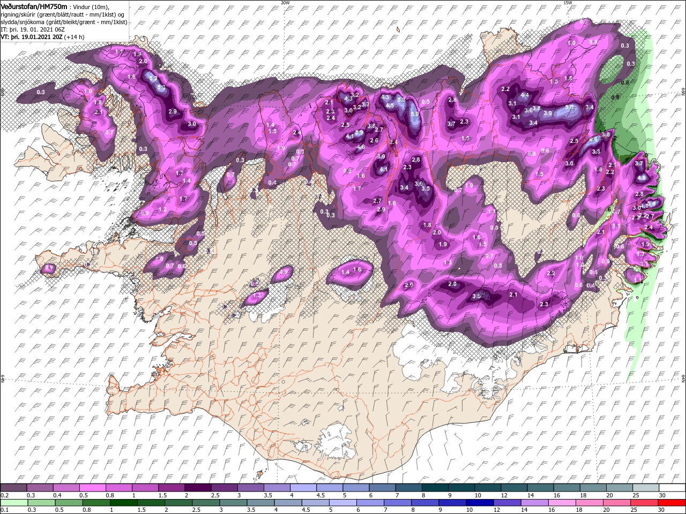The width and height of the screenshot is (686, 514).
Task: Click the 'VT: þri. 19.01.2021 20Z' valid time
Action: click(32, 37)
